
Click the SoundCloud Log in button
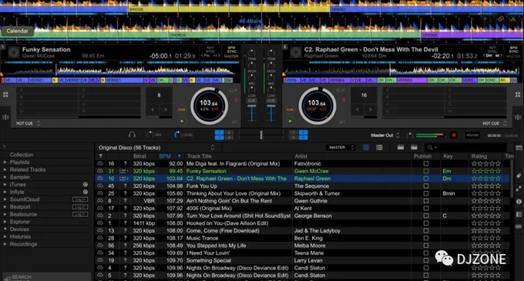(80, 199)
